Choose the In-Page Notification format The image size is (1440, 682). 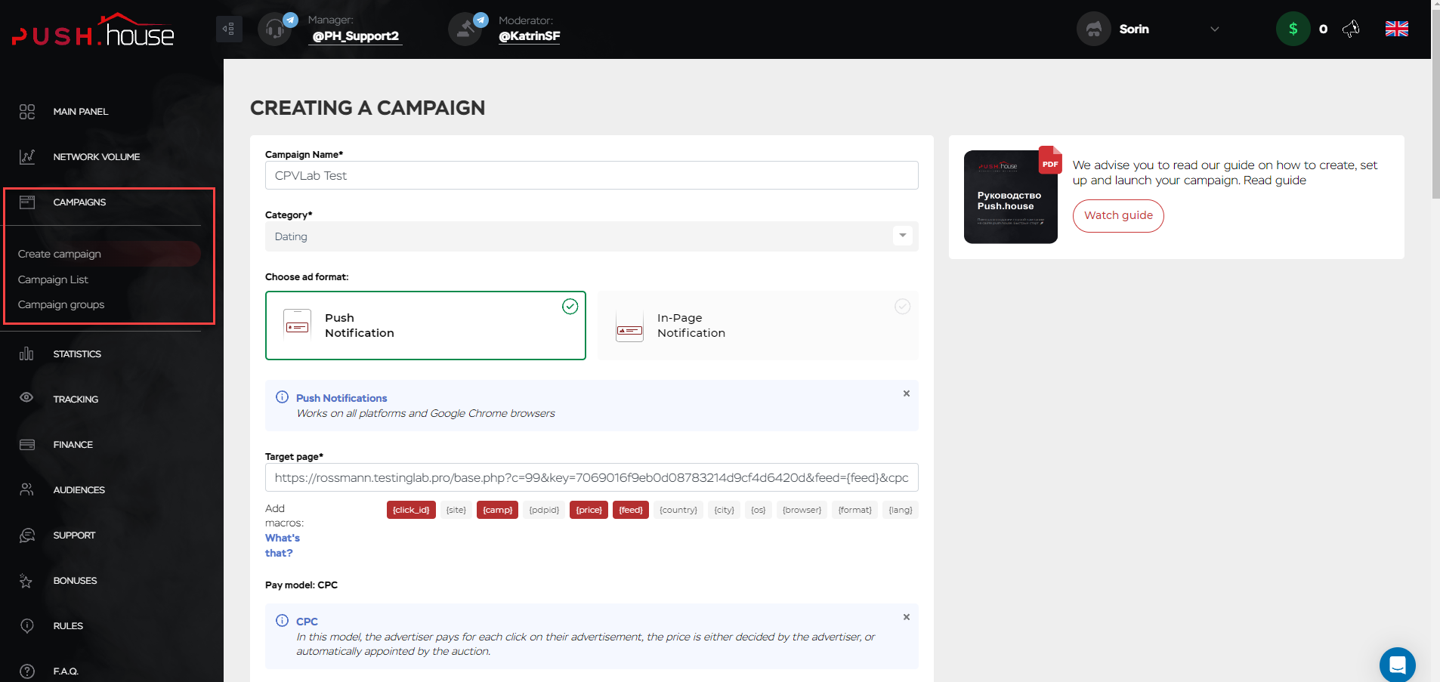(x=757, y=326)
